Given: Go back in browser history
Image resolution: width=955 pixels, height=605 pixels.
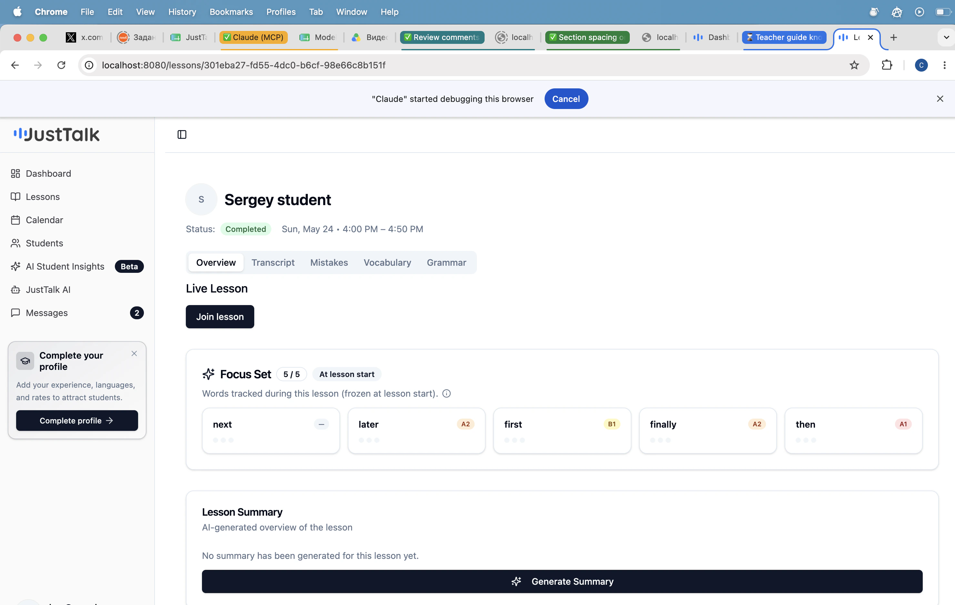Looking at the screenshot, I should (x=15, y=65).
